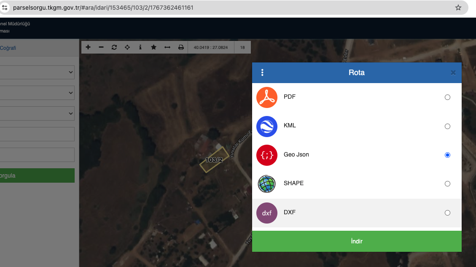Screen dimensions: 476x267
Task: Refresh the map with the reload icon
Action: pyautogui.click(x=114, y=47)
